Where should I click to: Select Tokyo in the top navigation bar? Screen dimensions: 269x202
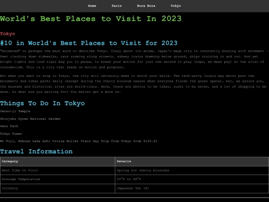tap(176, 6)
